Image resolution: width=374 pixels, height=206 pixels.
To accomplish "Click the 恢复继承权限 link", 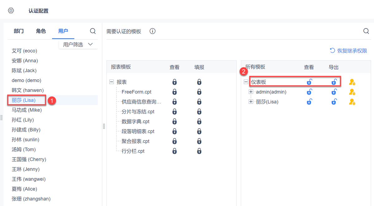I will [x=352, y=51].
